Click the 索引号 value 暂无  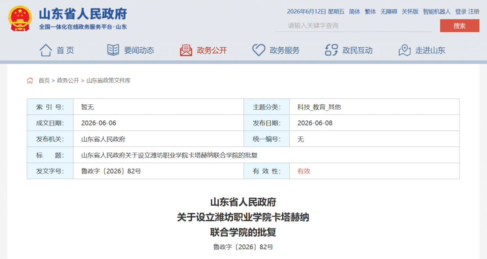(x=87, y=107)
